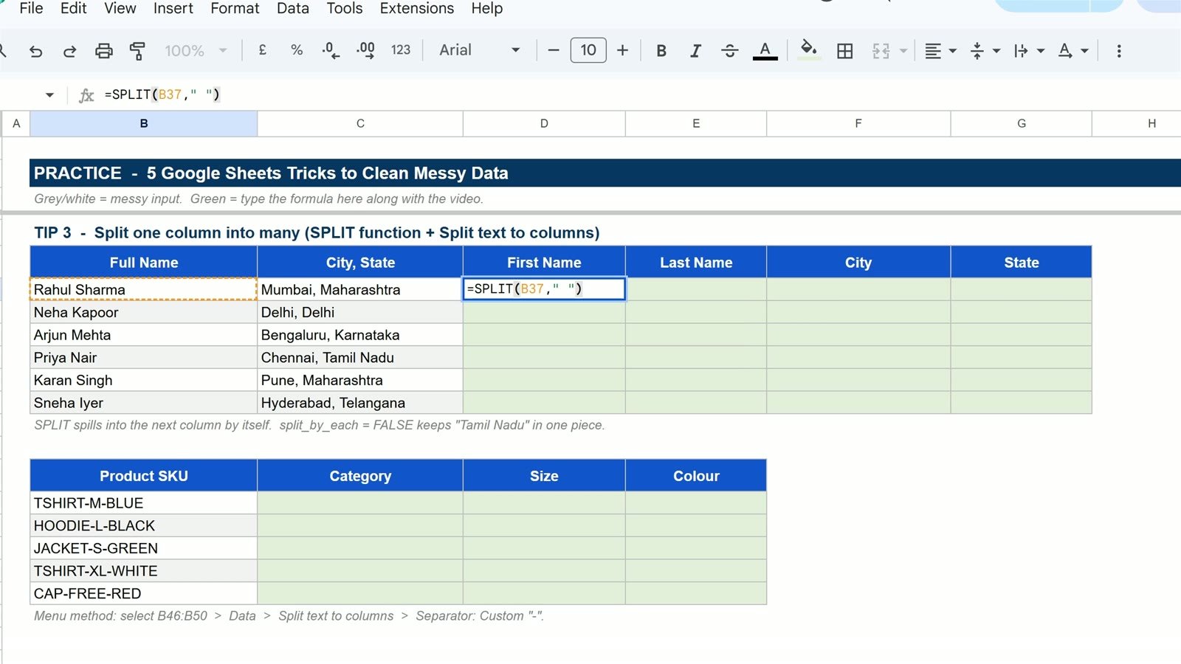Open the borders tool
1181x664 pixels.
[x=845, y=51]
